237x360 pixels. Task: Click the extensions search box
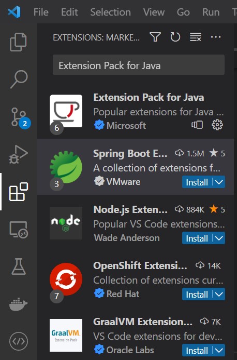tap(139, 65)
